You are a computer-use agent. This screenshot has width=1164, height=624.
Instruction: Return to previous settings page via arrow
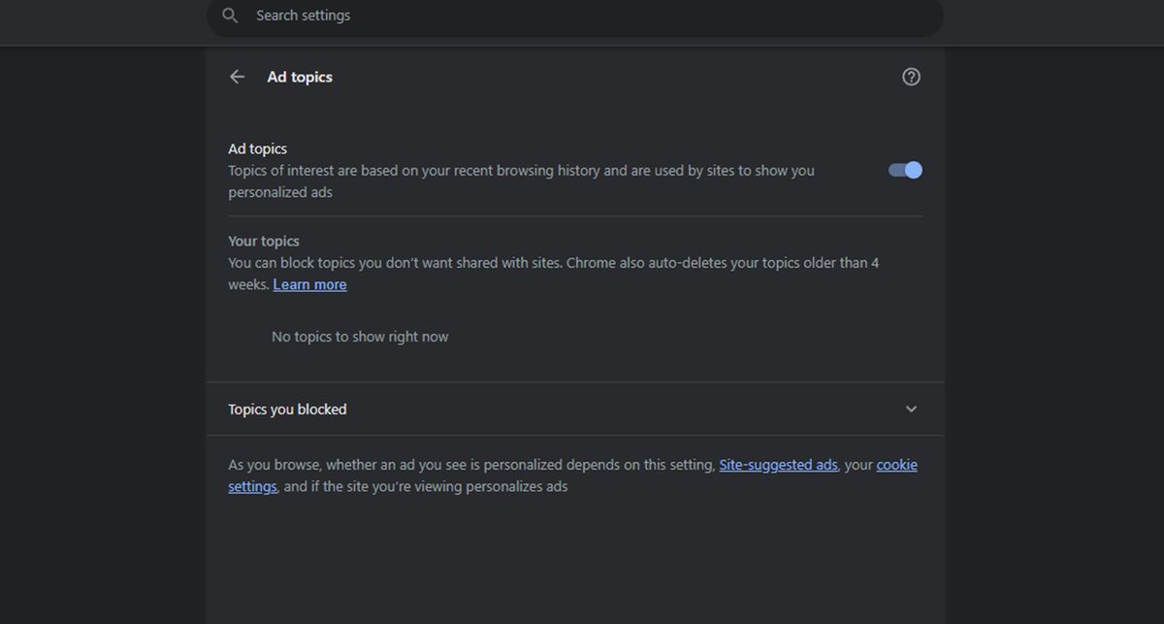pos(237,76)
